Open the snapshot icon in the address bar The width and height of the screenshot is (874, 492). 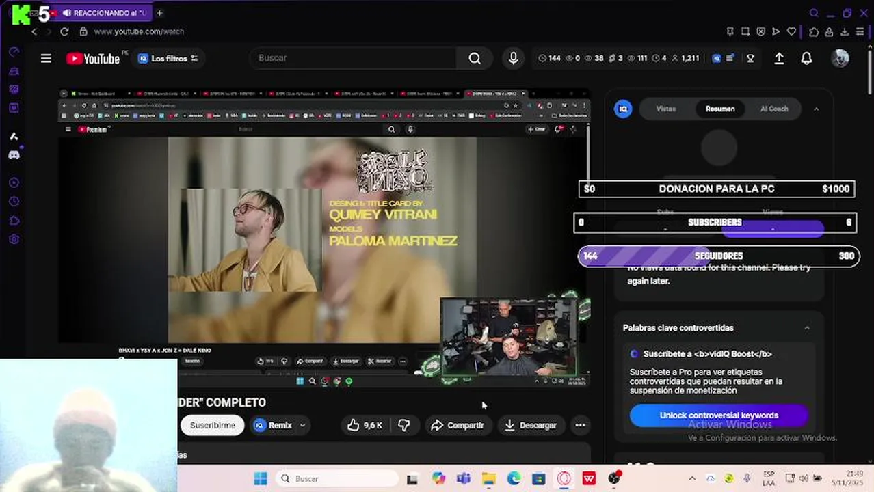click(x=745, y=31)
